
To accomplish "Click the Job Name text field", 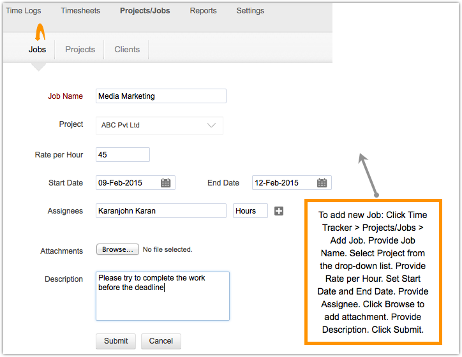I will tap(161, 96).
